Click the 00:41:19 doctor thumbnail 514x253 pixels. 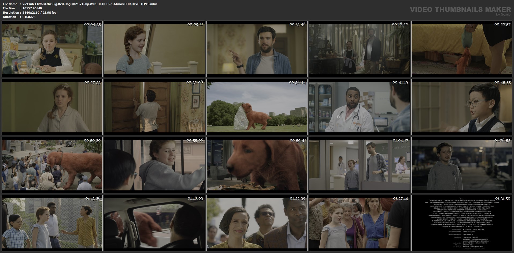[x=359, y=107]
